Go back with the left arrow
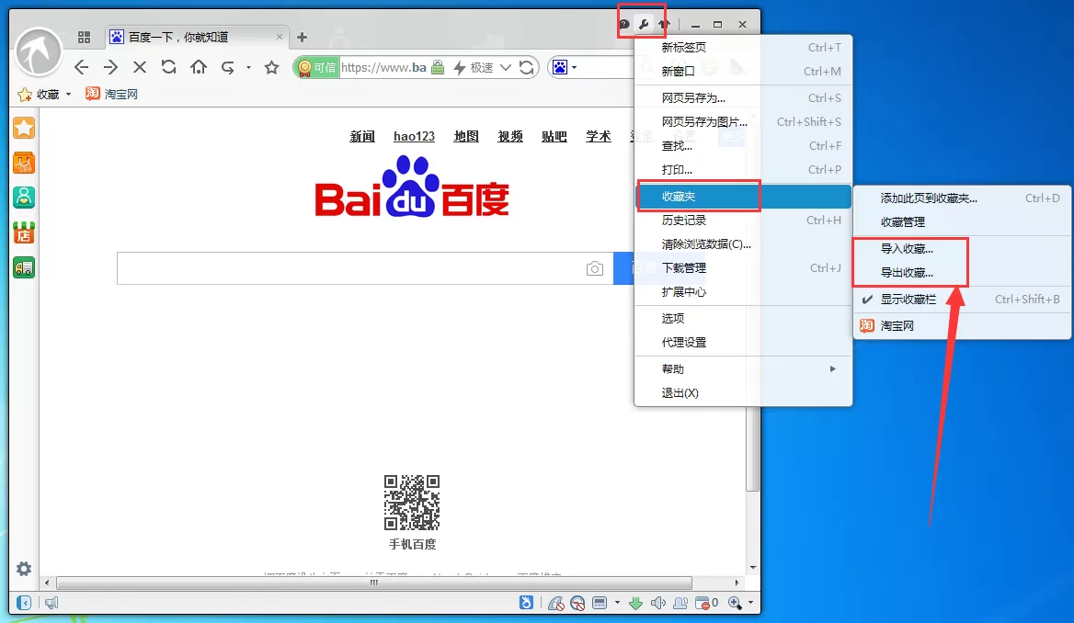This screenshot has width=1074, height=623. [x=82, y=67]
